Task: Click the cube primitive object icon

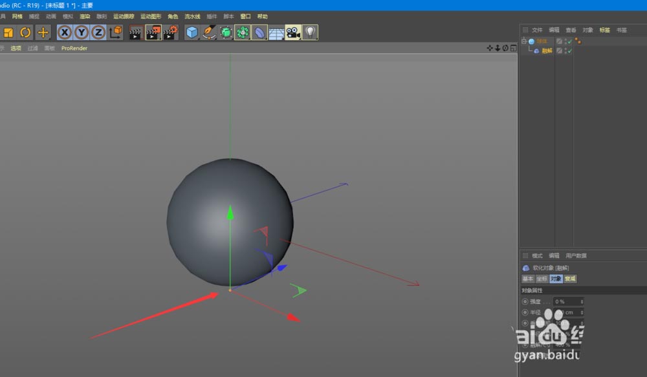Action: click(192, 32)
